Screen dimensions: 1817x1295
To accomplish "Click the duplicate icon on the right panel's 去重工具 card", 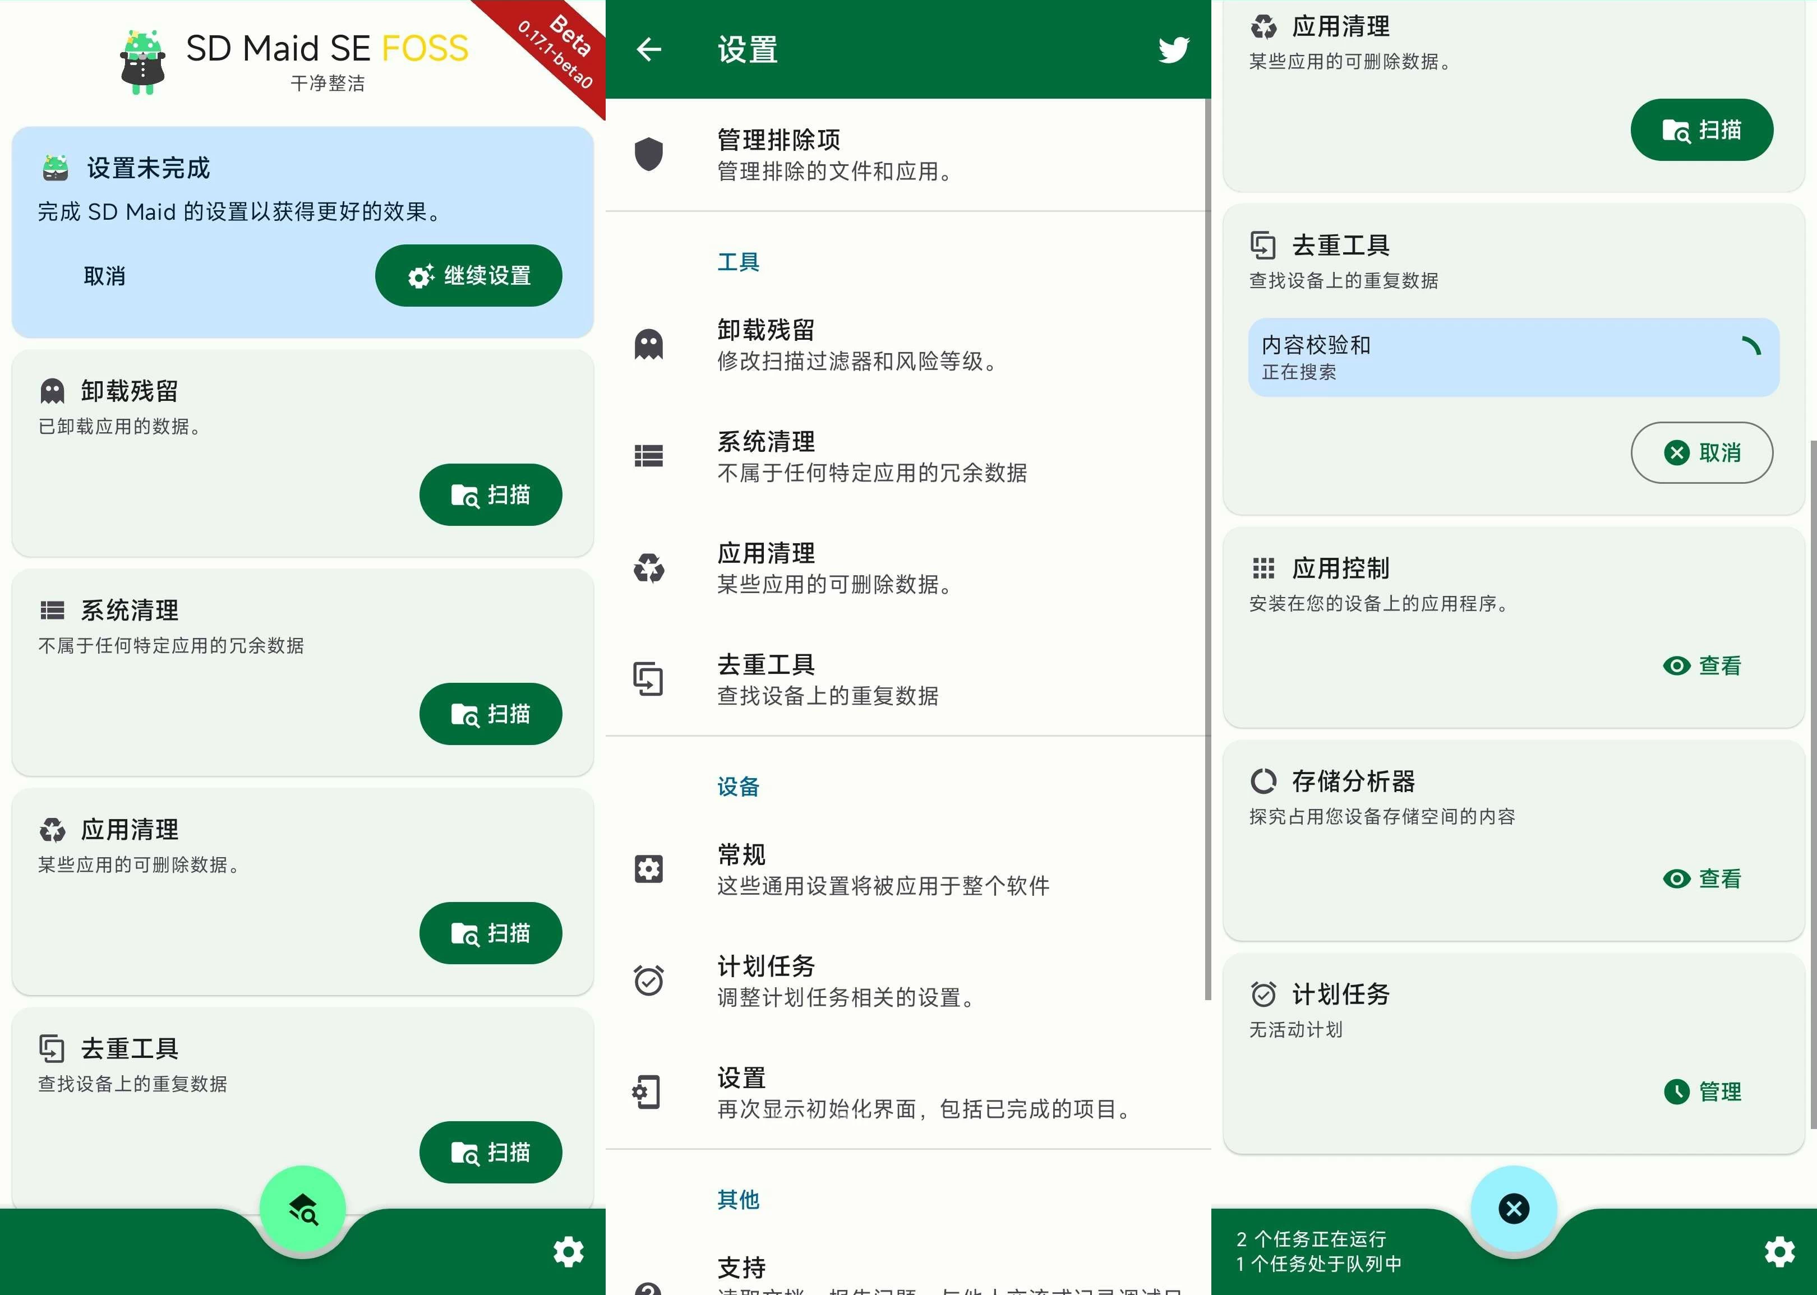I will 1263,245.
